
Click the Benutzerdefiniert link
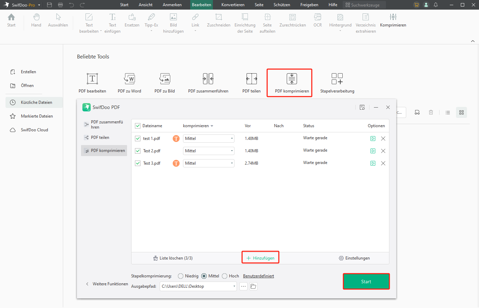259,276
